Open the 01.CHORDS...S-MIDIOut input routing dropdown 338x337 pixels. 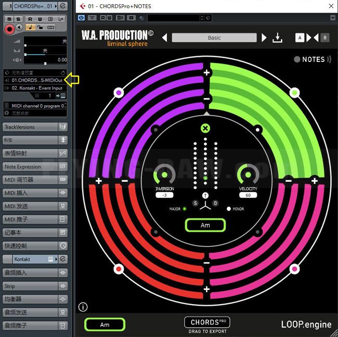[x=35, y=80]
